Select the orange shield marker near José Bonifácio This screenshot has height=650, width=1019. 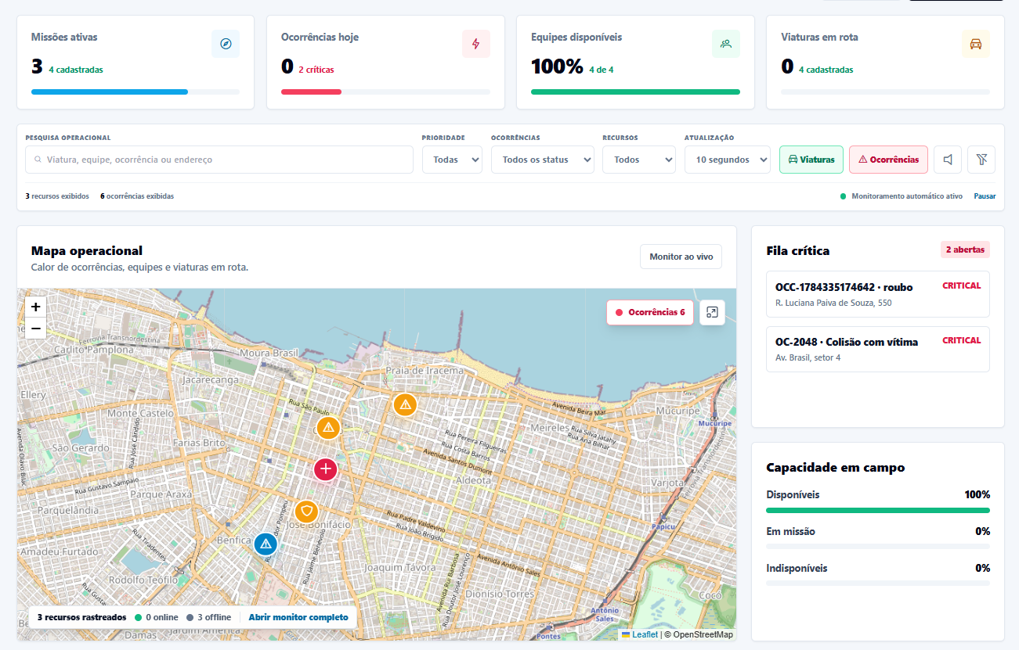pyautogui.click(x=306, y=512)
